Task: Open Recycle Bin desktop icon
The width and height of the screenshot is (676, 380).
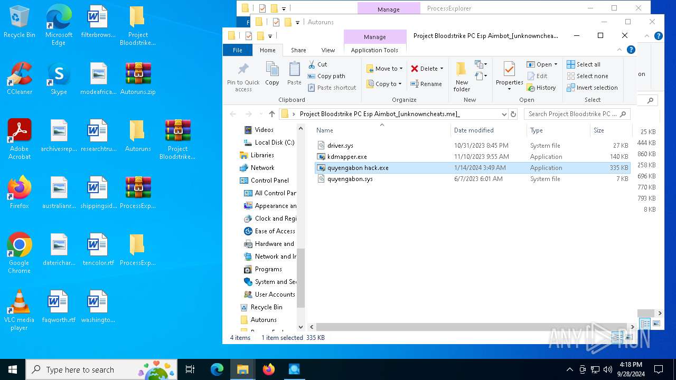Action: pos(20,23)
